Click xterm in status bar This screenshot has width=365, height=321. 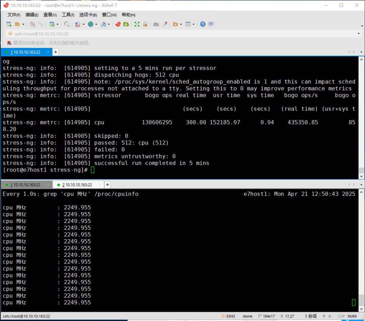pyautogui.click(x=247, y=316)
